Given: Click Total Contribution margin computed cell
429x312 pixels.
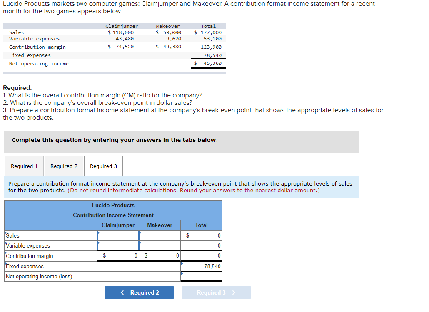Looking at the screenshot, I should pos(201,256).
